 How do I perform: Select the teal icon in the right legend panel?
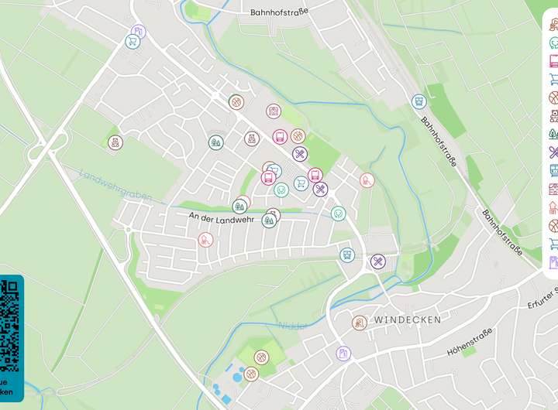pyautogui.click(x=553, y=43)
